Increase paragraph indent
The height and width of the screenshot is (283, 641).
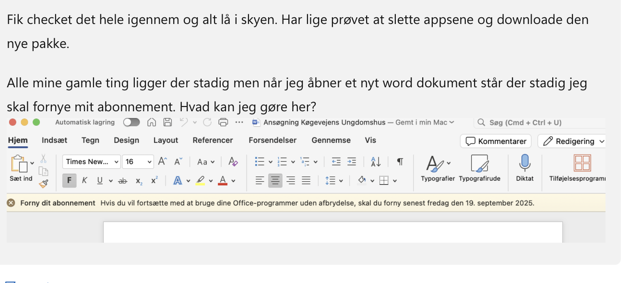(x=352, y=162)
